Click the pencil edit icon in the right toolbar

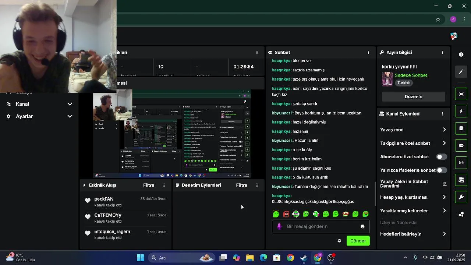(461, 72)
